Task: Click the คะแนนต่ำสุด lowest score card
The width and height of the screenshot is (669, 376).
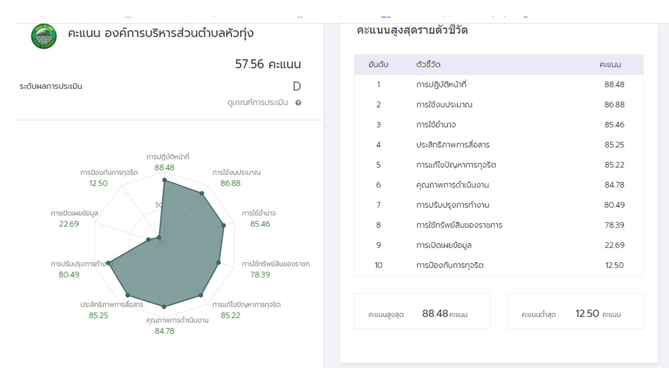Action: (575, 311)
